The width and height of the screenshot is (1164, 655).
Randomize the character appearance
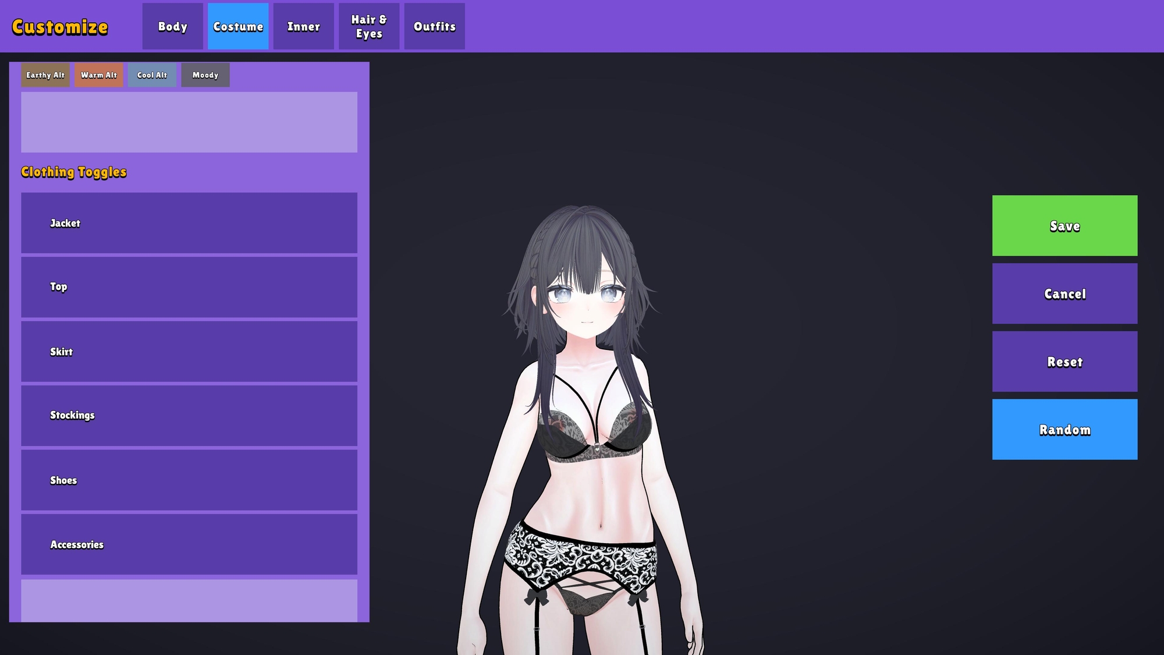[1064, 429]
